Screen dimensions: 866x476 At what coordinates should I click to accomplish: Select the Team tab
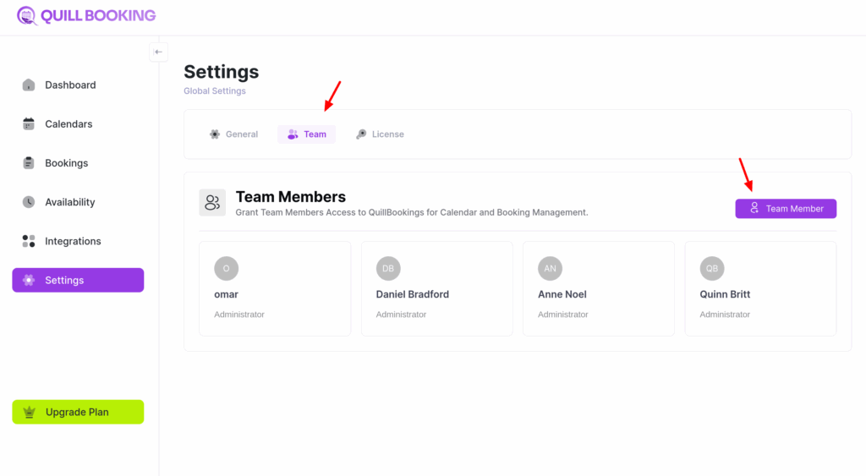click(306, 134)
